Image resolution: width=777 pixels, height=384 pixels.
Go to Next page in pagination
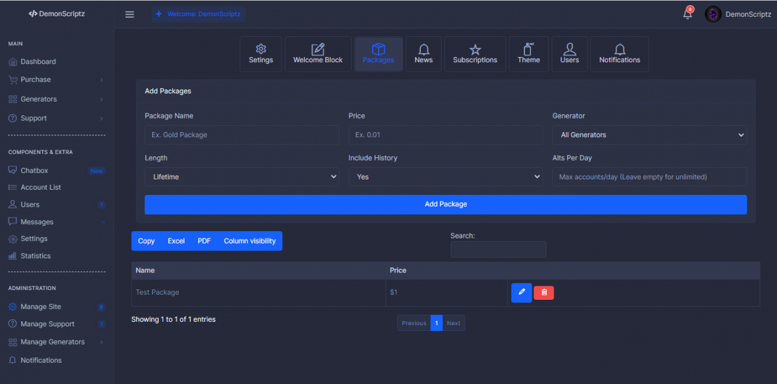(453, 323)
